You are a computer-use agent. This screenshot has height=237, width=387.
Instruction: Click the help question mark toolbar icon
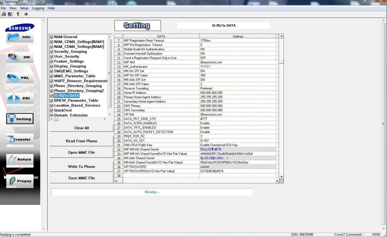point(18,14)
